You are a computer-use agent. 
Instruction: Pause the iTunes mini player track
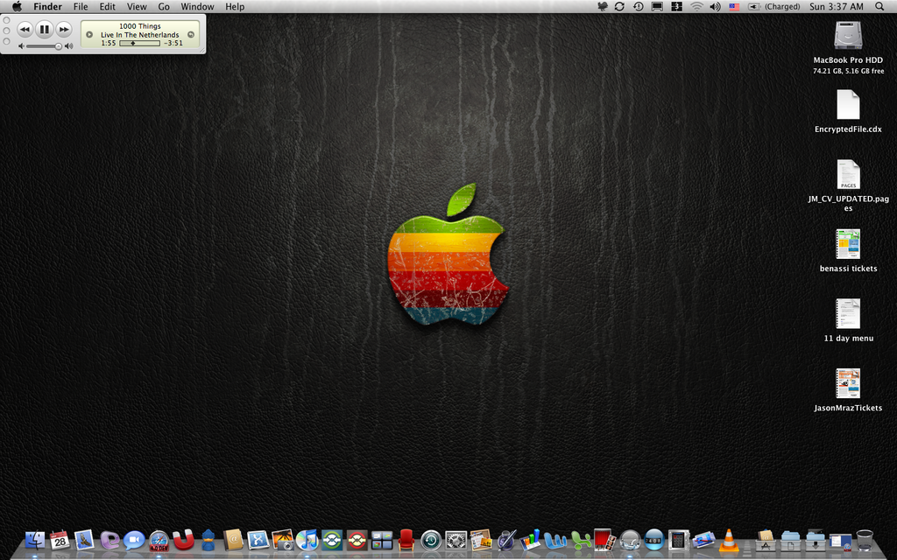(x=44, y=29)
